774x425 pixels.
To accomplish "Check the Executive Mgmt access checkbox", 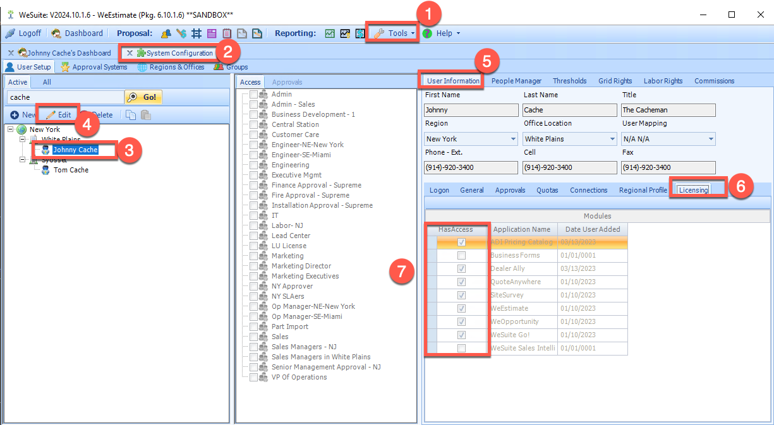I will click(x=253, y=175).
